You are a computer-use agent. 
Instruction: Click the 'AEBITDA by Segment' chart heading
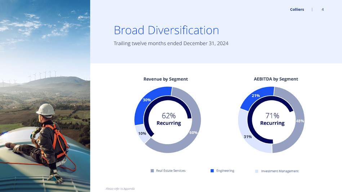click(x=276, y=79)
